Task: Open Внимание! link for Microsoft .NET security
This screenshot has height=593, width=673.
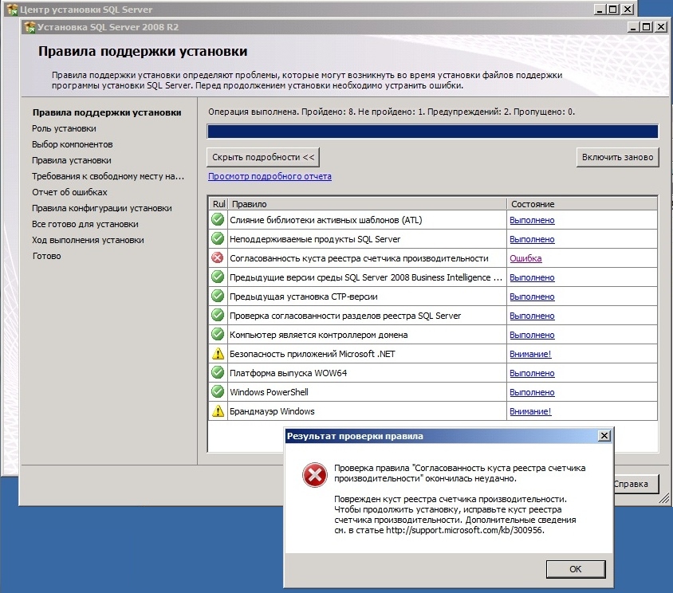Action: (530, 354)
